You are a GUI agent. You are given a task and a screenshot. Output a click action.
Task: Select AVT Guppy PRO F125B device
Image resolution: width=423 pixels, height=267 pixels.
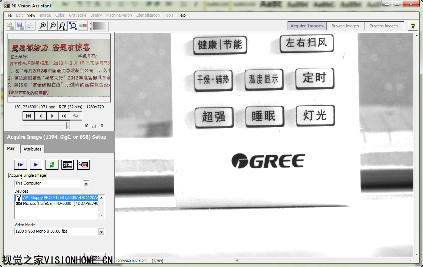(60, 197)
